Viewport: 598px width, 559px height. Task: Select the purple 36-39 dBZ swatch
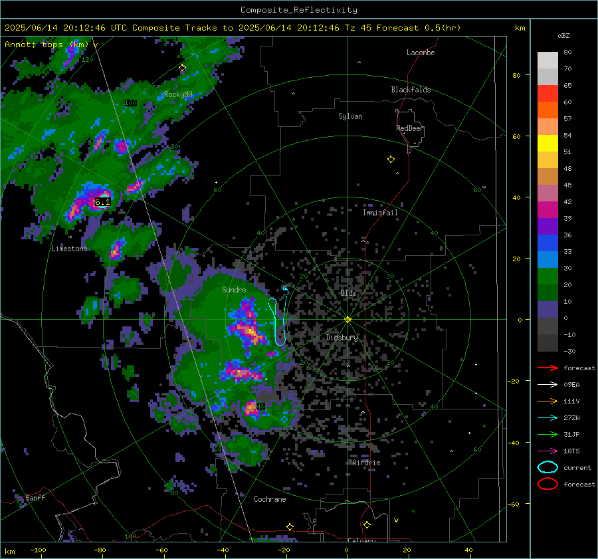click(x=548, y=227)
